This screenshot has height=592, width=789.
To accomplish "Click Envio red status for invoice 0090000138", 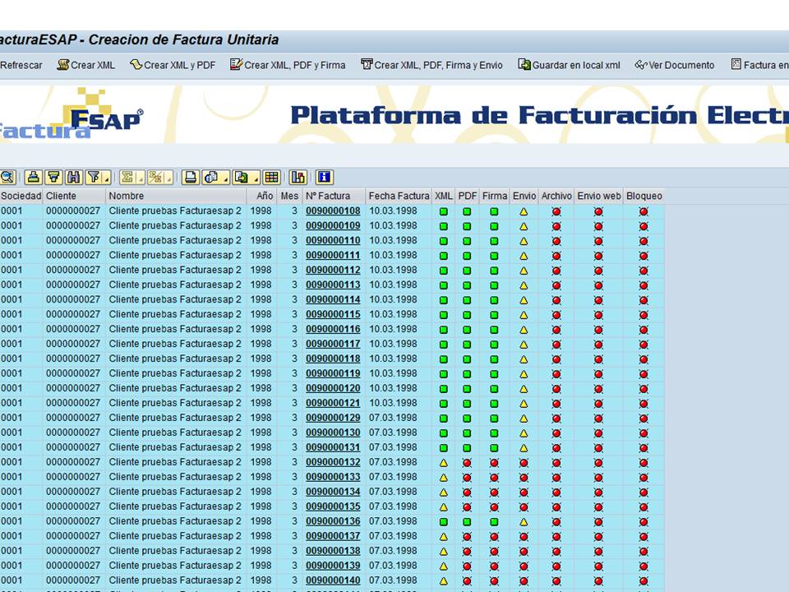I will pyautogui.click(x=524, y=552).
